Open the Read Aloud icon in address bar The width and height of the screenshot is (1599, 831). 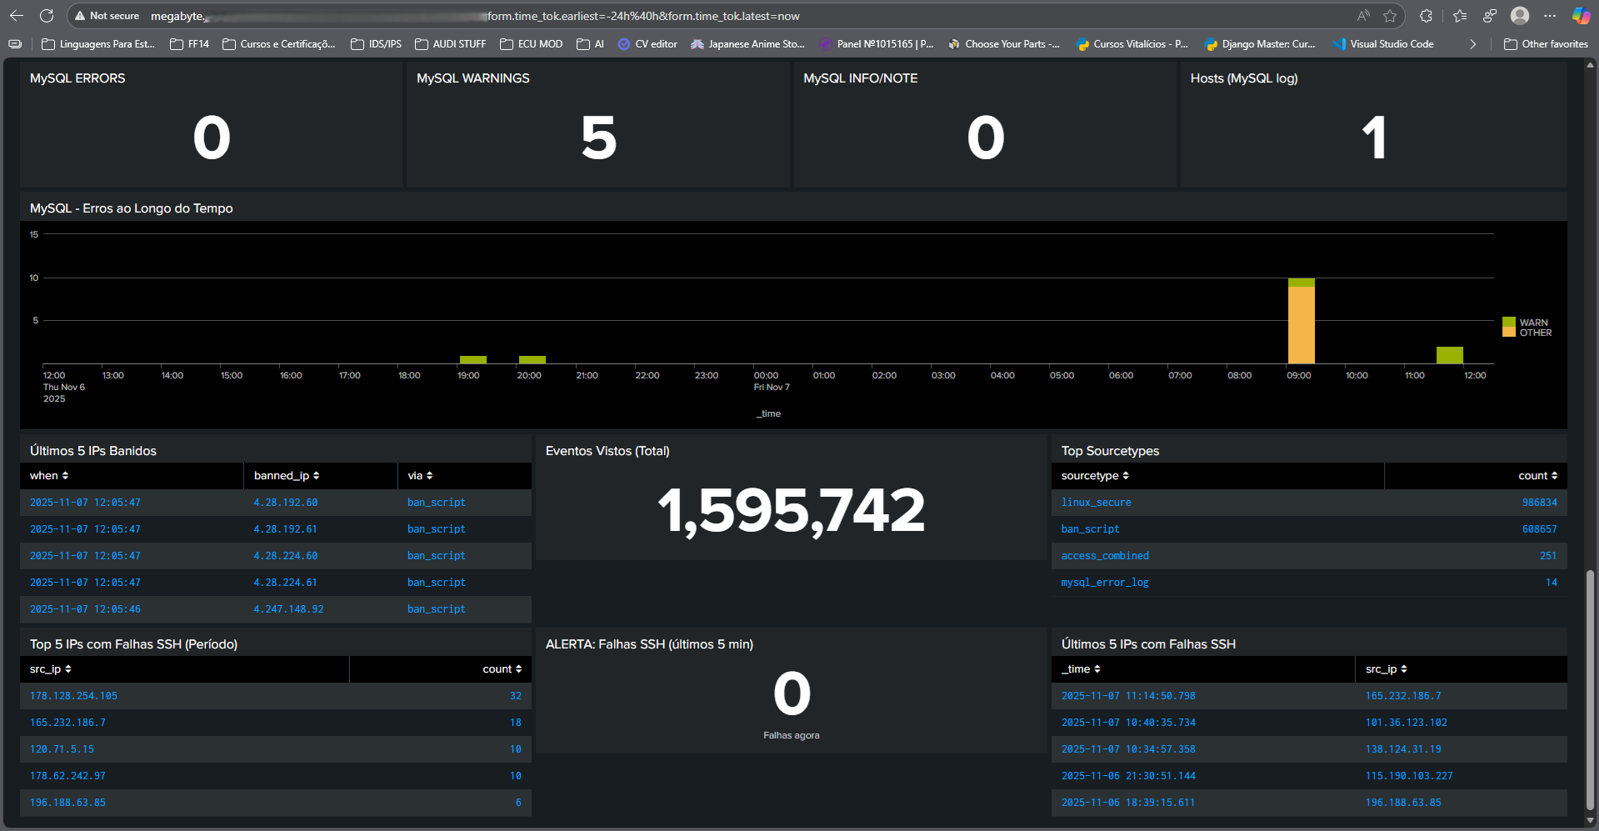pyautogui.click(x=1363, y=16)
